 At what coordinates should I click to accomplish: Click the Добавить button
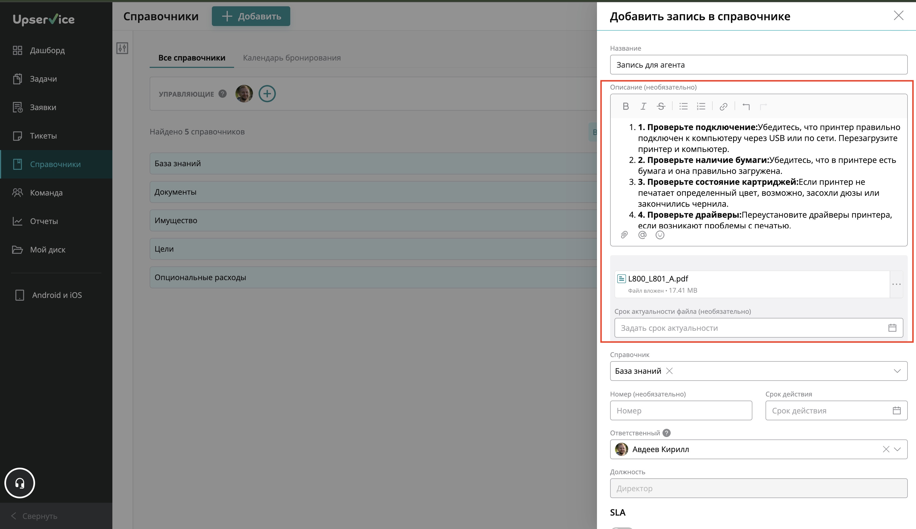(x=251, y=16)
